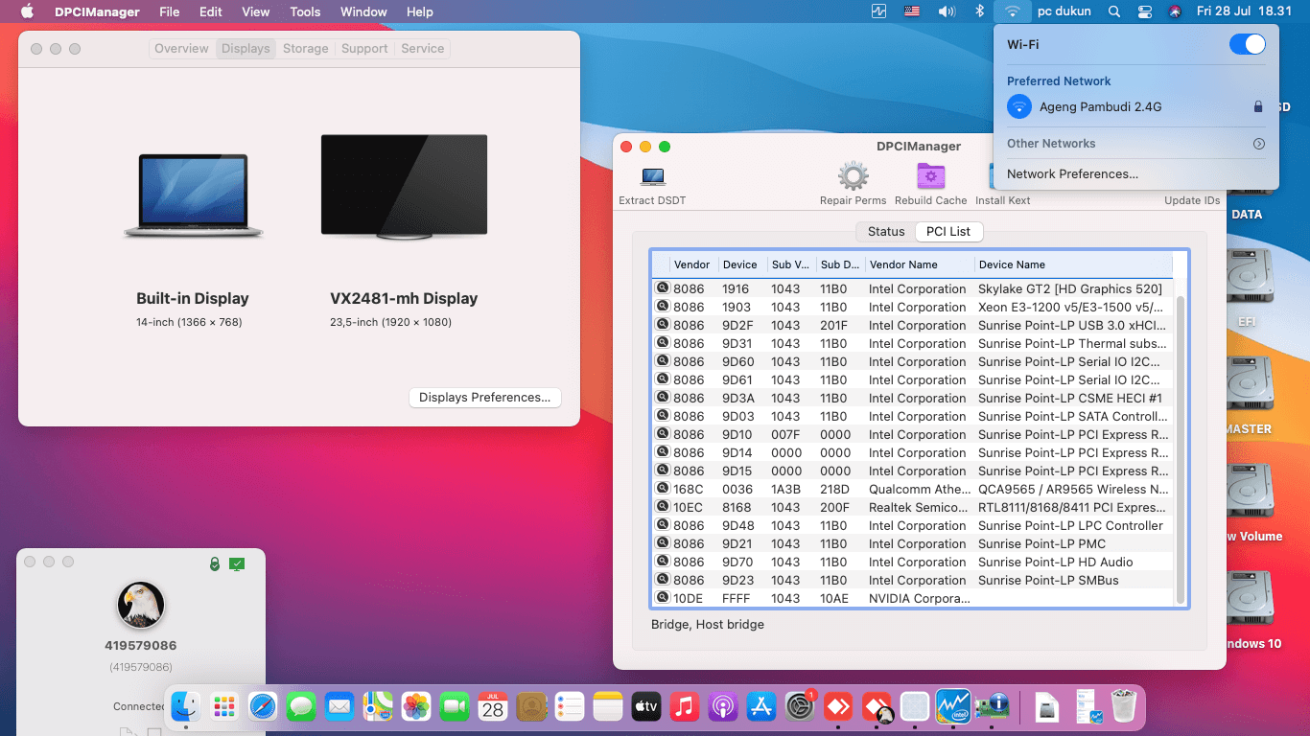
Task: Switch to the Service tab
Action: coord(422,49)
